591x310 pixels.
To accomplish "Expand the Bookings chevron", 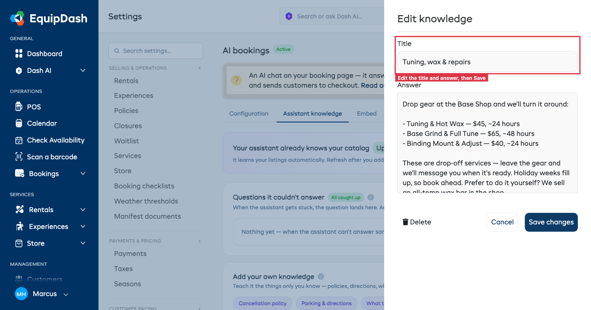I will pyautogui.click(x=83, y=174).
